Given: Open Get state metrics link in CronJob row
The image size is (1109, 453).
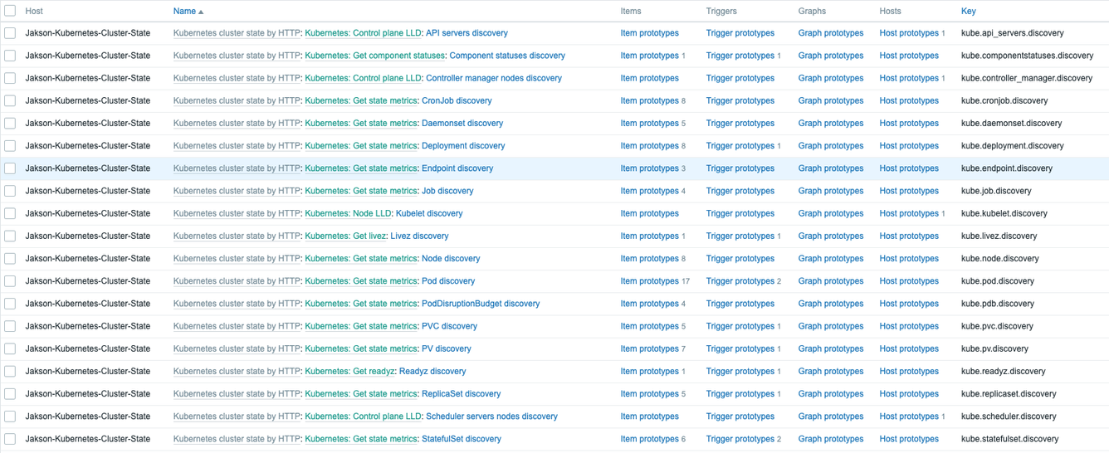Looking at the screenshot, I should click(x=361, y=100).
